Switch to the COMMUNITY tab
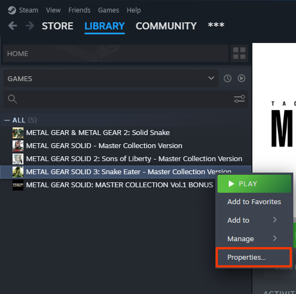The height and width of the screenshot is (294, 296). pos(166,26)
